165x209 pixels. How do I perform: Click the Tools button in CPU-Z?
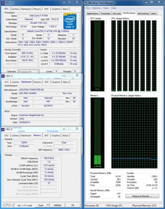[x=41, y=205]
